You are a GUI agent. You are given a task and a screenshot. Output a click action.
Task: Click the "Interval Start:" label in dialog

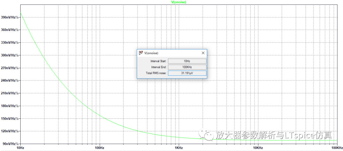(x=158, y=61)
